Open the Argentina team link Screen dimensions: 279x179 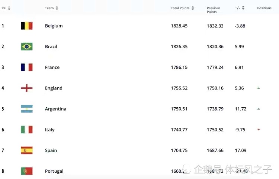(55, 109)
